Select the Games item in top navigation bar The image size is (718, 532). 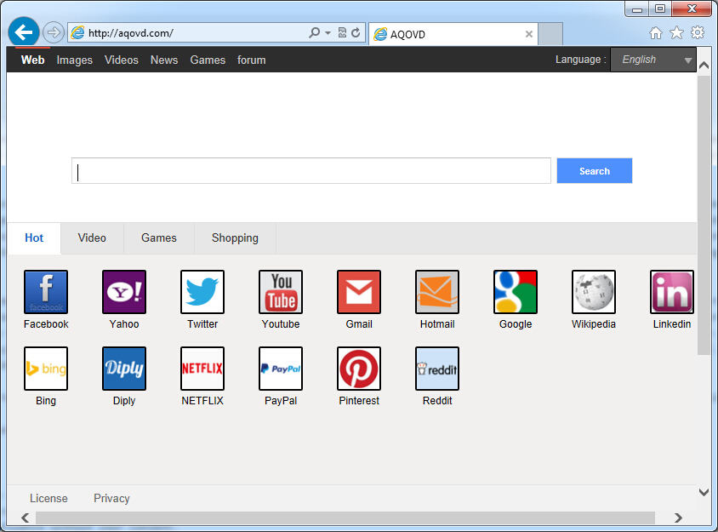pos(208,60)
